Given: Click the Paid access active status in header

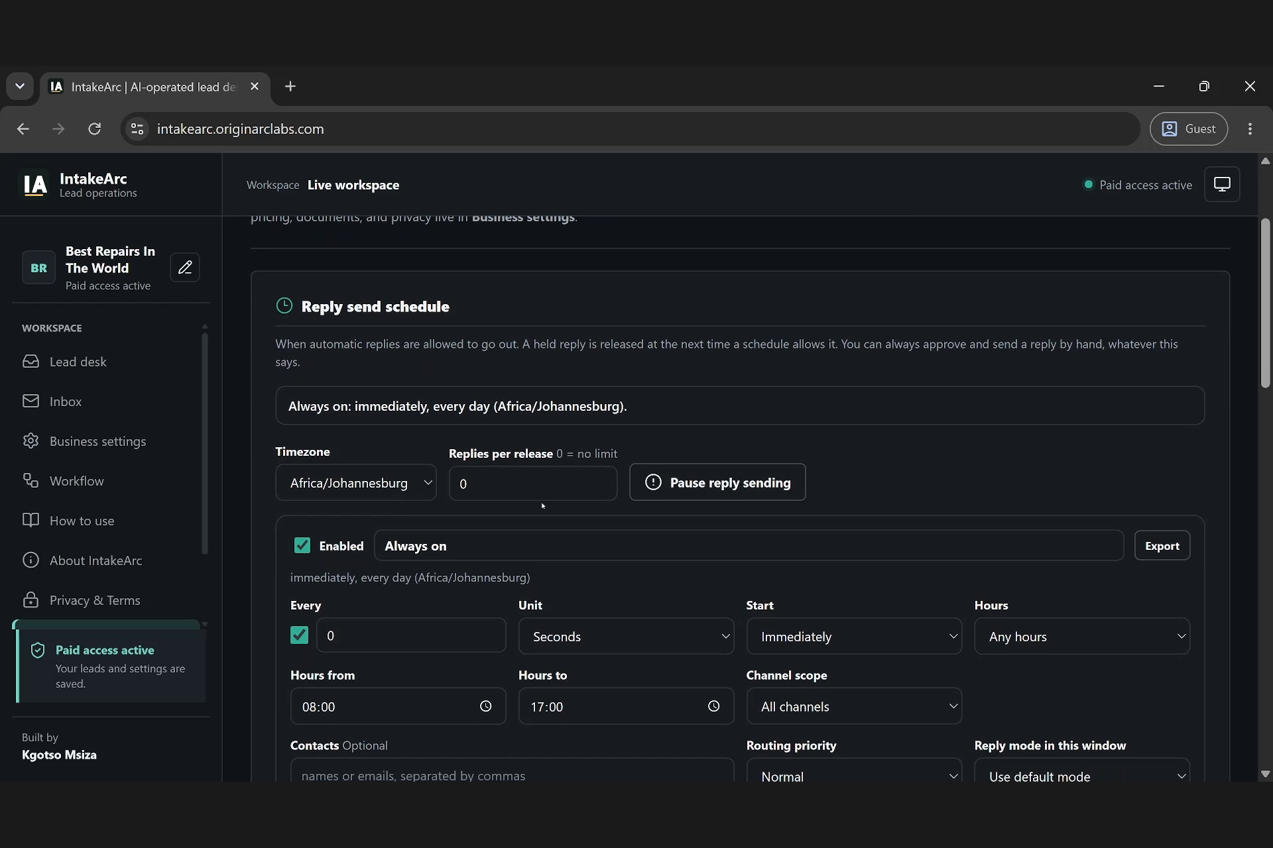Looking at the screenshot, I should tap(1138, 185).
